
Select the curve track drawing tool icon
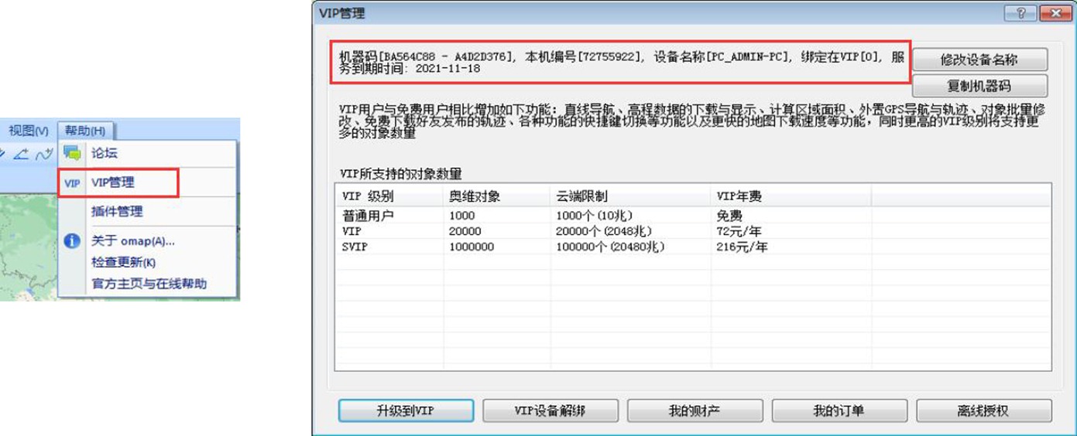(46, 154)
